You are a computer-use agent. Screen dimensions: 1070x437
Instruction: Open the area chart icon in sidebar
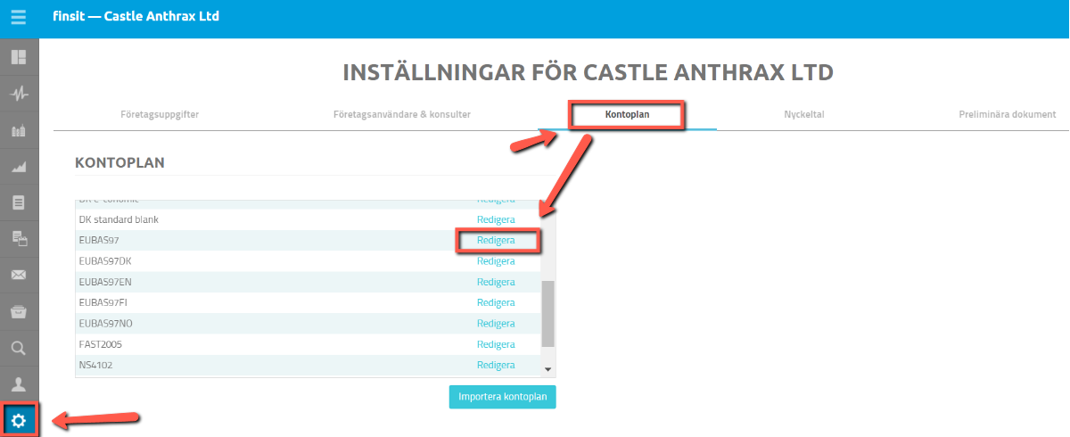point(19,166)
